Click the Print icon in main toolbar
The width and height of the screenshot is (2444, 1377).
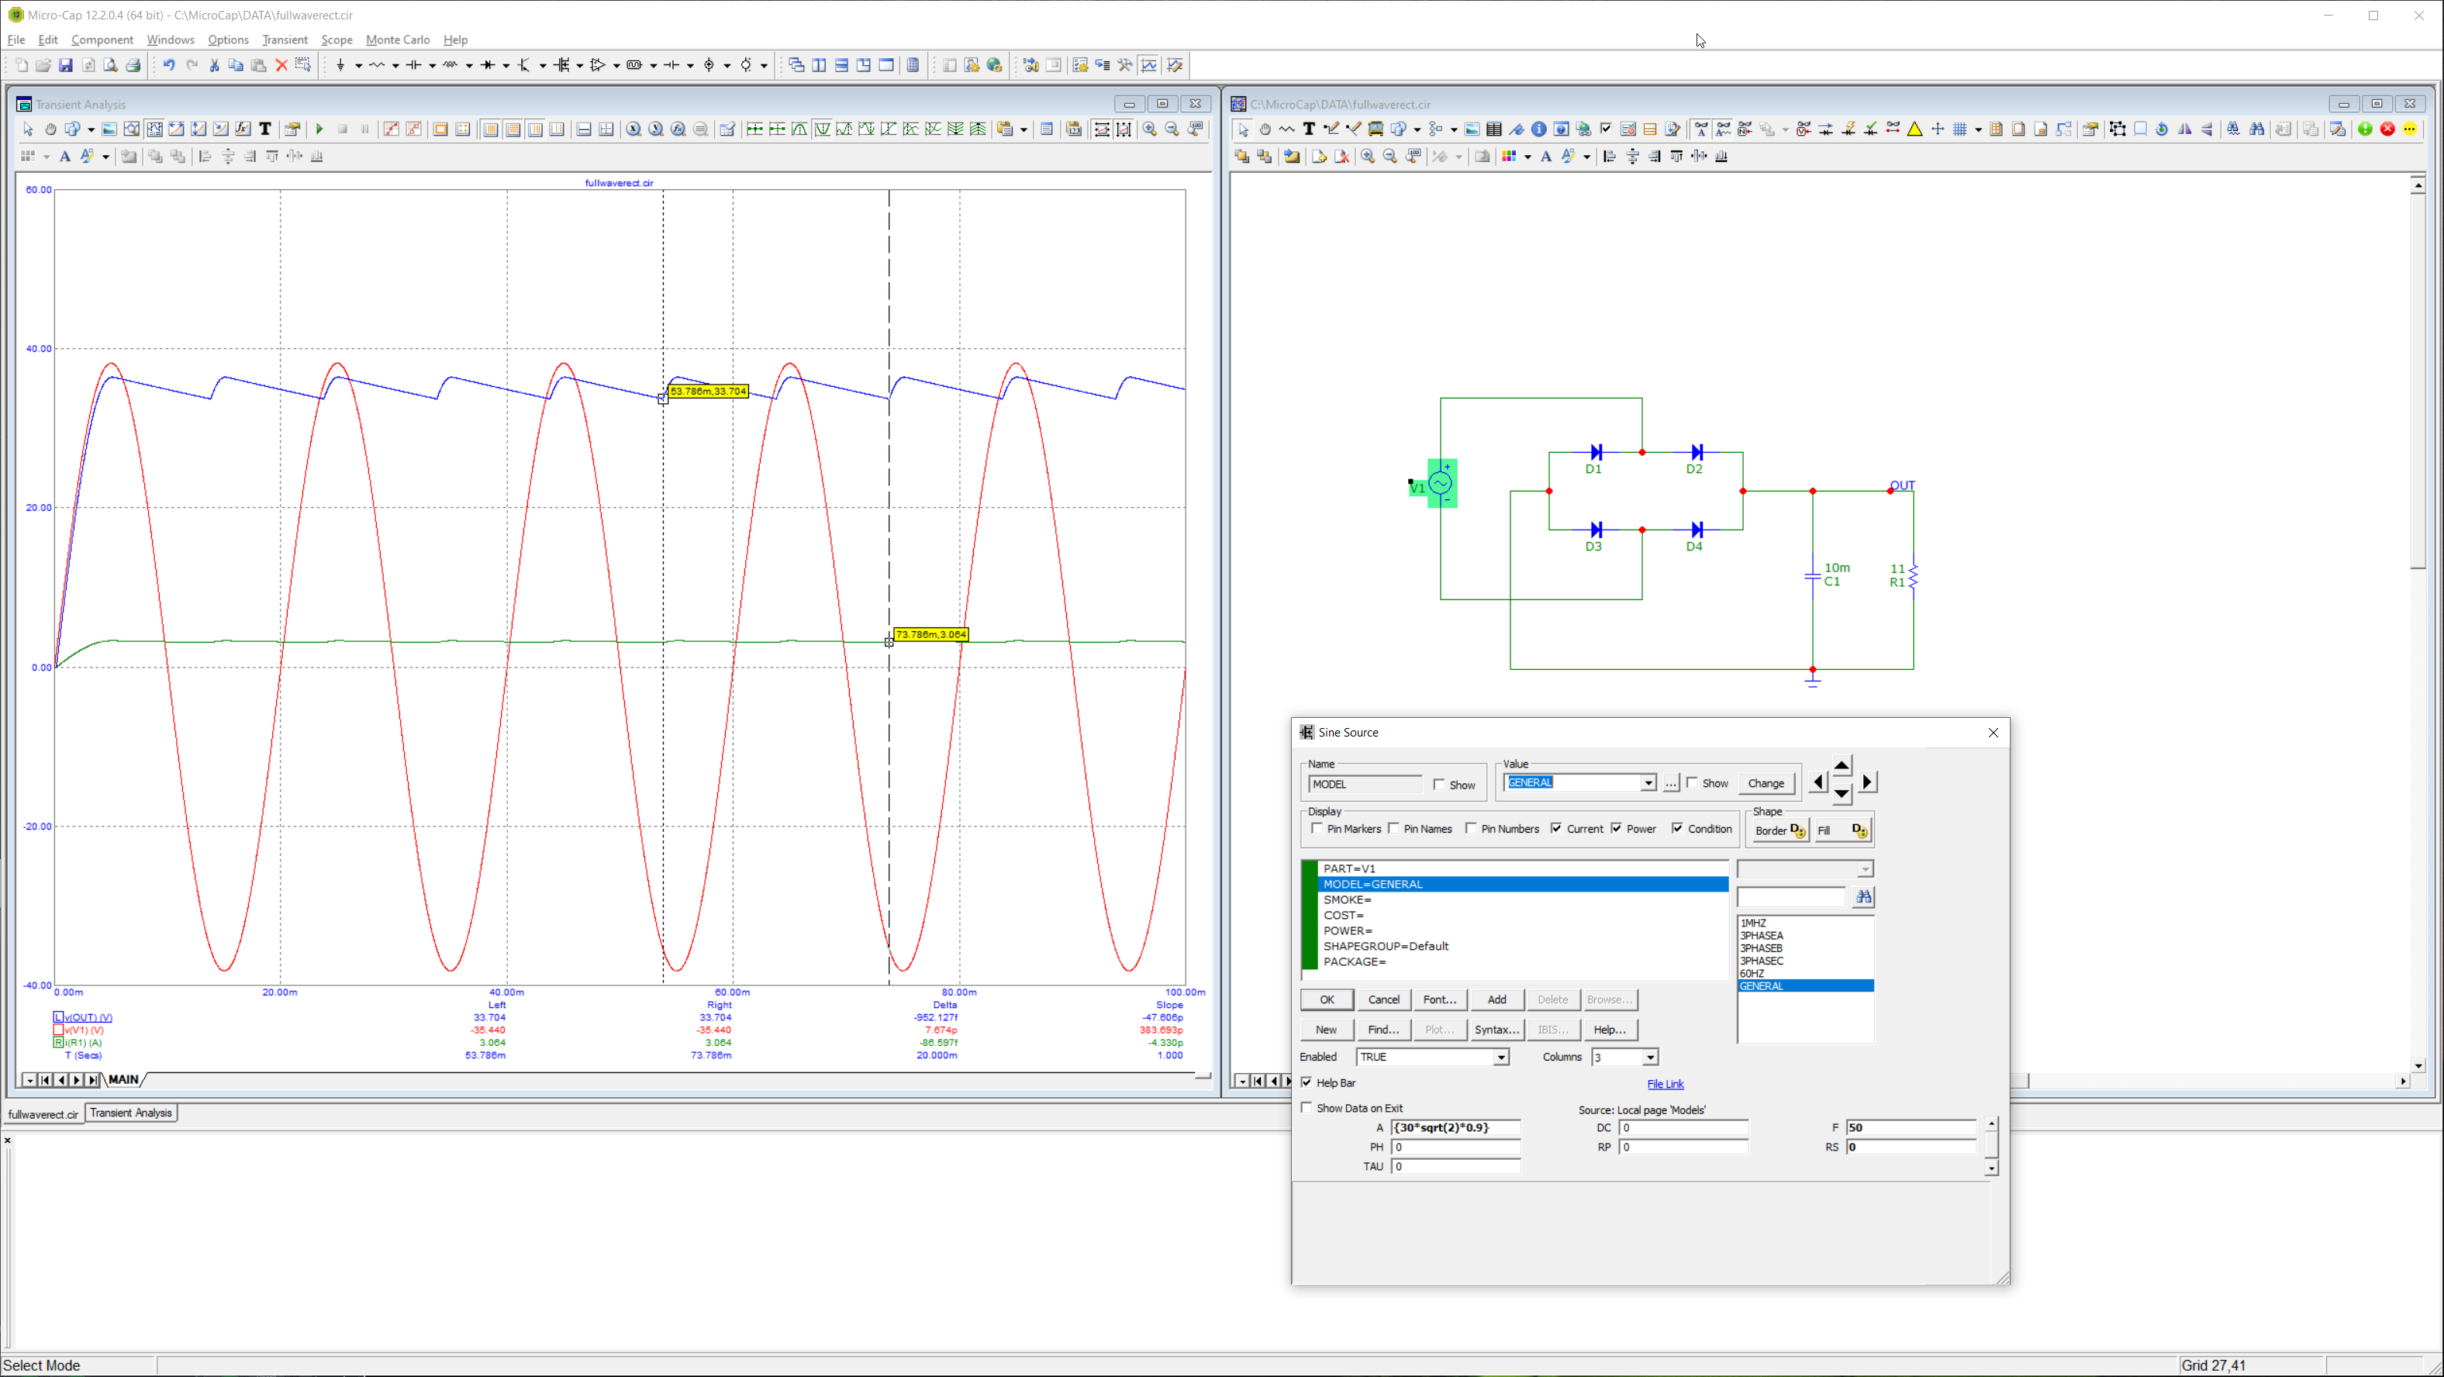point(133,65)
